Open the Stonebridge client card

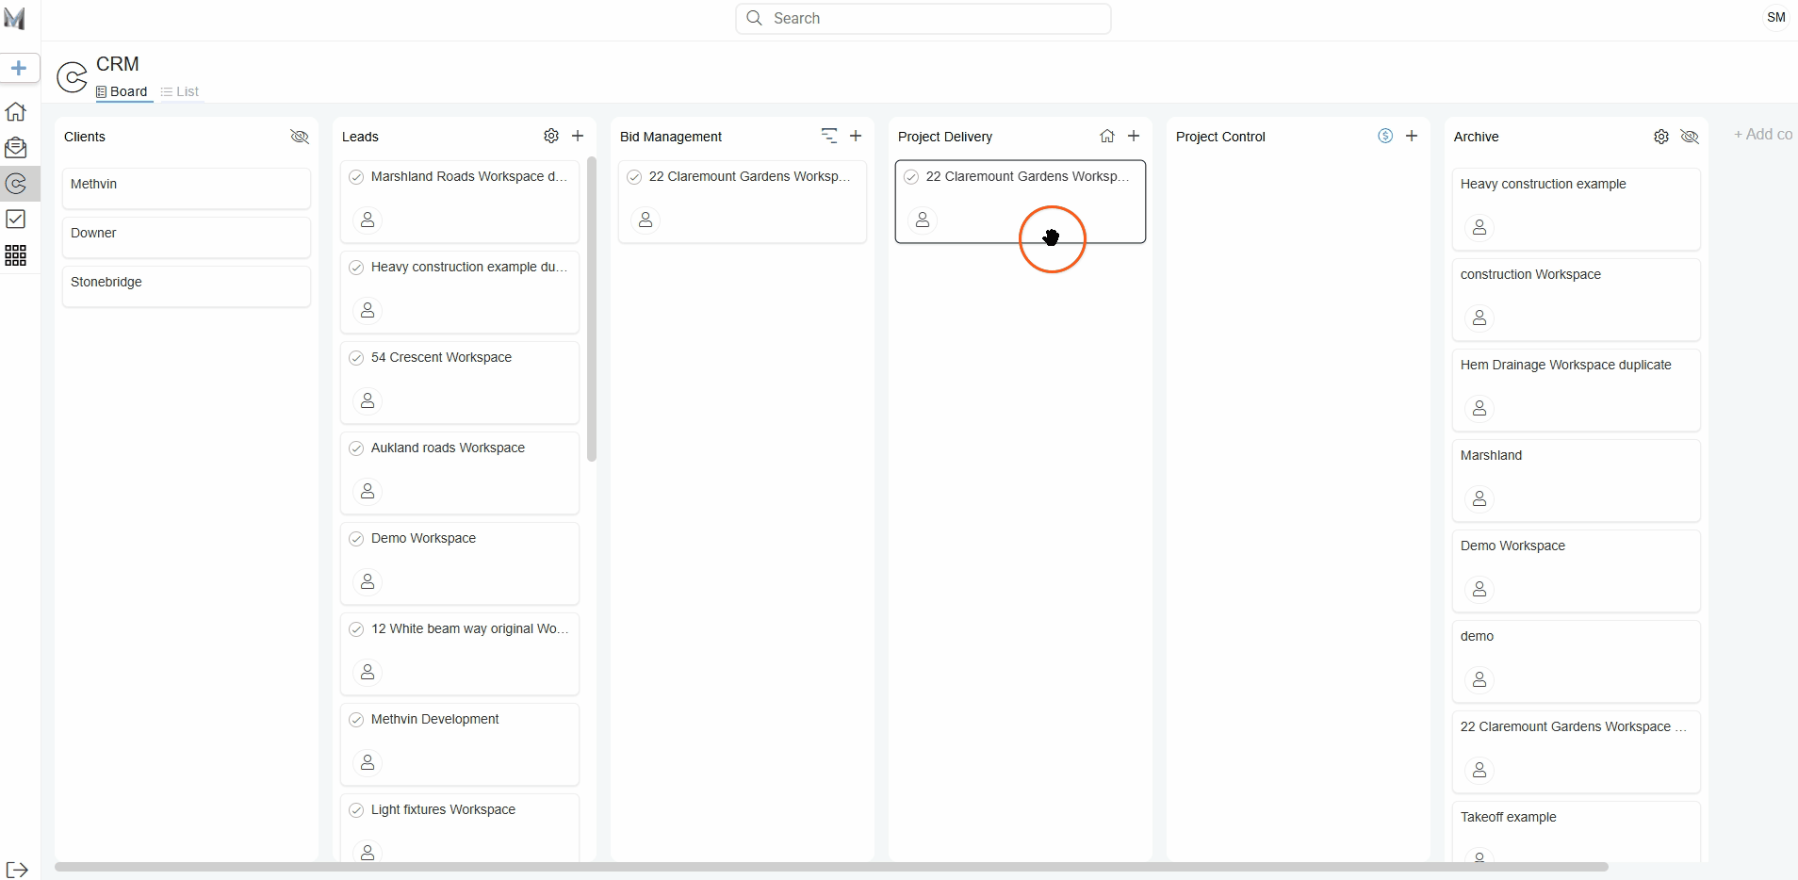point(186,285)
